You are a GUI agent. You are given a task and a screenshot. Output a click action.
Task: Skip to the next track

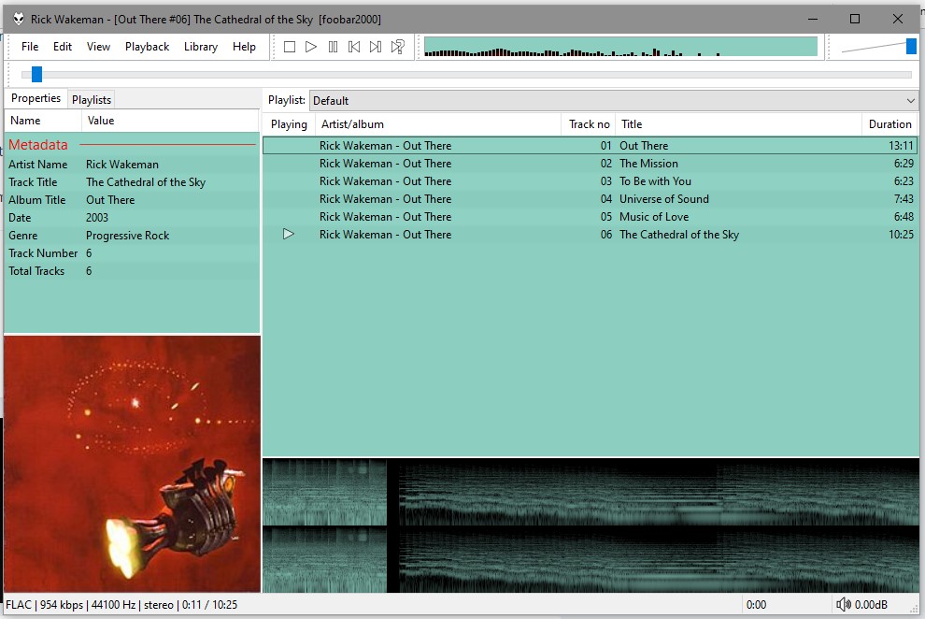pyautogui.click(x=376, y=47)
